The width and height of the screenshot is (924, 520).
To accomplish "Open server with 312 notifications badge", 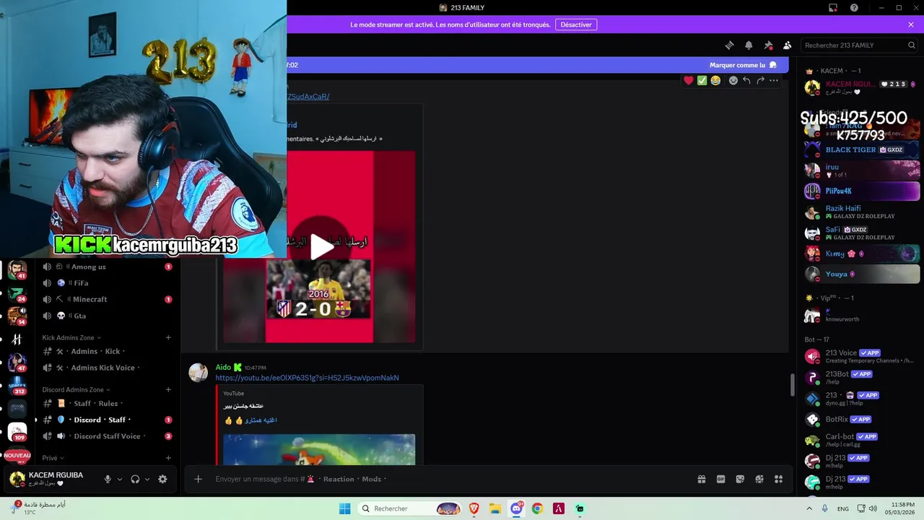I will [17, 384].
